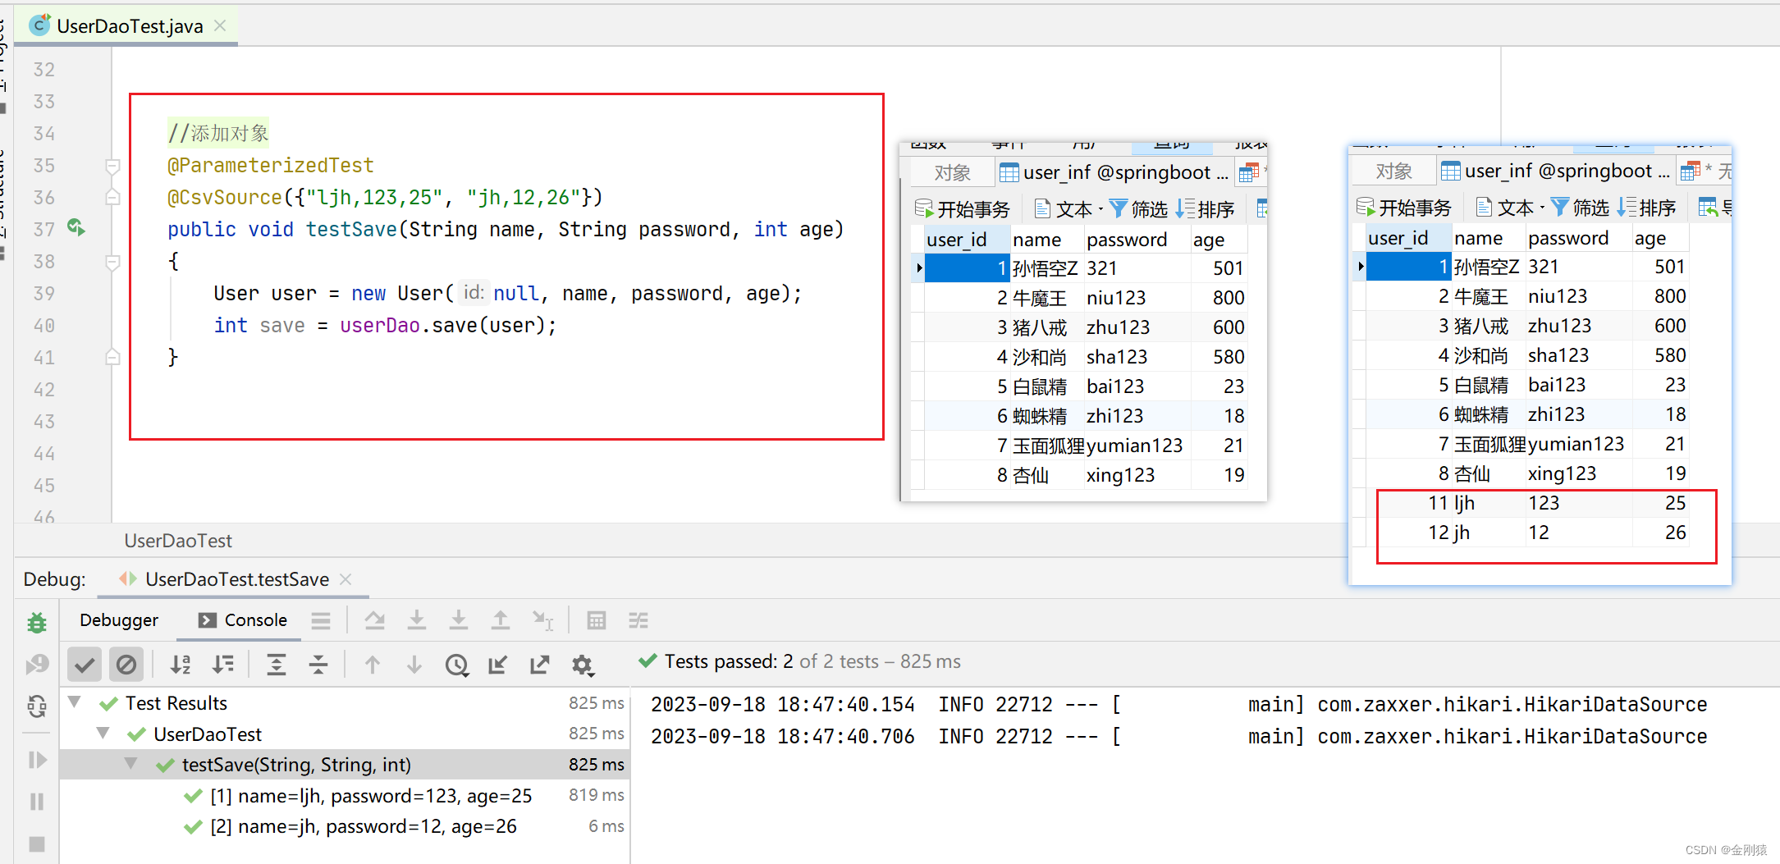The height and width of the screenshot is (864, 1780).
Task: Switch to the Console tab
Action: pyautogui.click(x=243, y=620)
